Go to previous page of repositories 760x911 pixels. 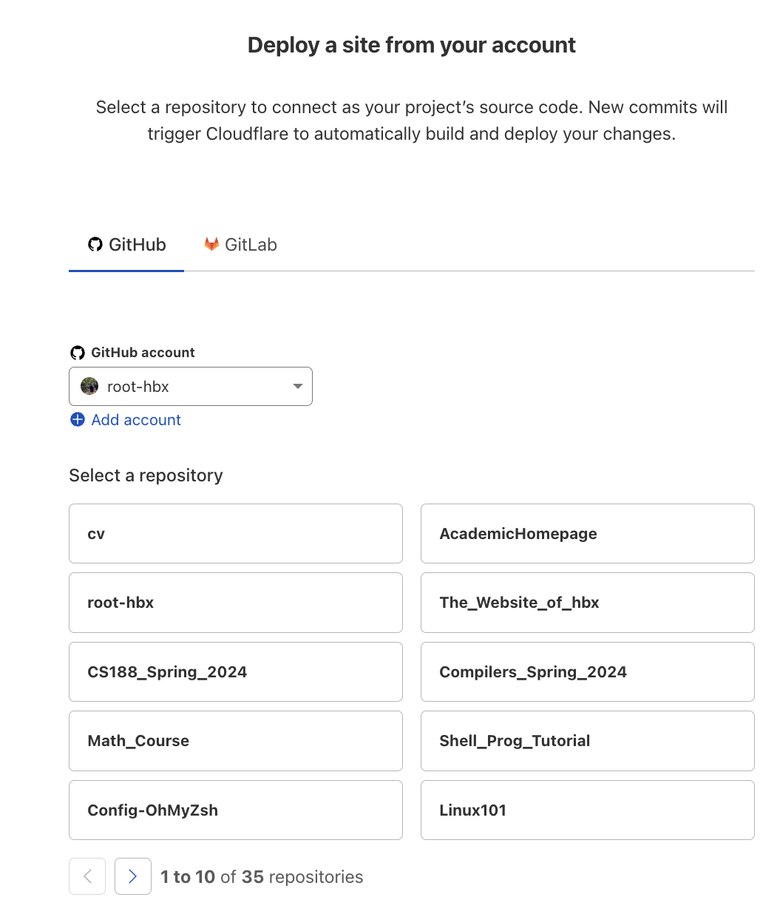pyautogui.click(x=87, y=876)
